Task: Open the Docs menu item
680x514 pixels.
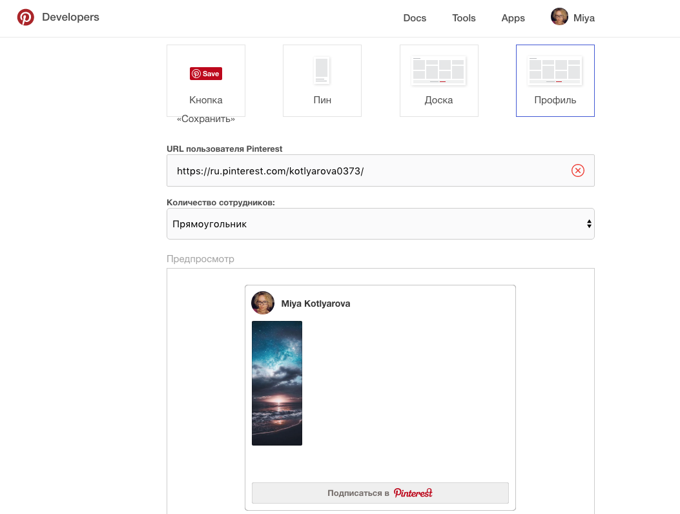Action: coord(415,18)
